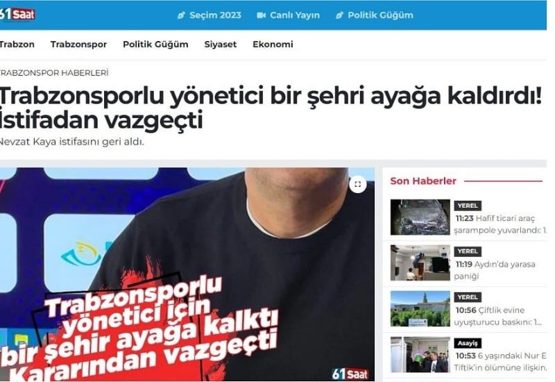Open the 6 yaşındaki Nur E. Tiftik news item

pyautogui.click(x=500, y=361)
